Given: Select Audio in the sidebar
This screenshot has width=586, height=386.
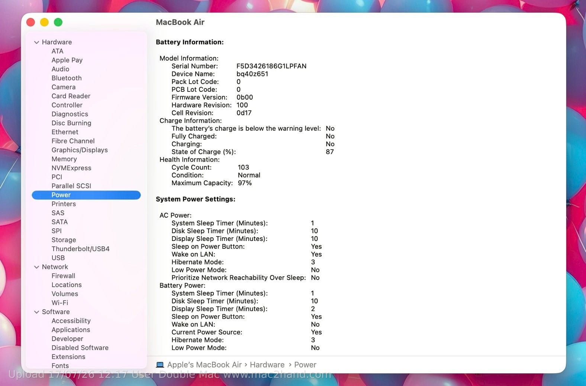Looking at the screenshot, I should click(x=60, y=69).
